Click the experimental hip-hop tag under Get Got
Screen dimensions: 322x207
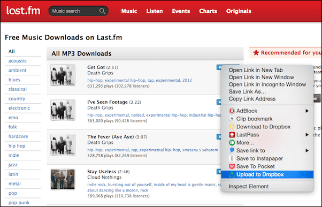125,80
